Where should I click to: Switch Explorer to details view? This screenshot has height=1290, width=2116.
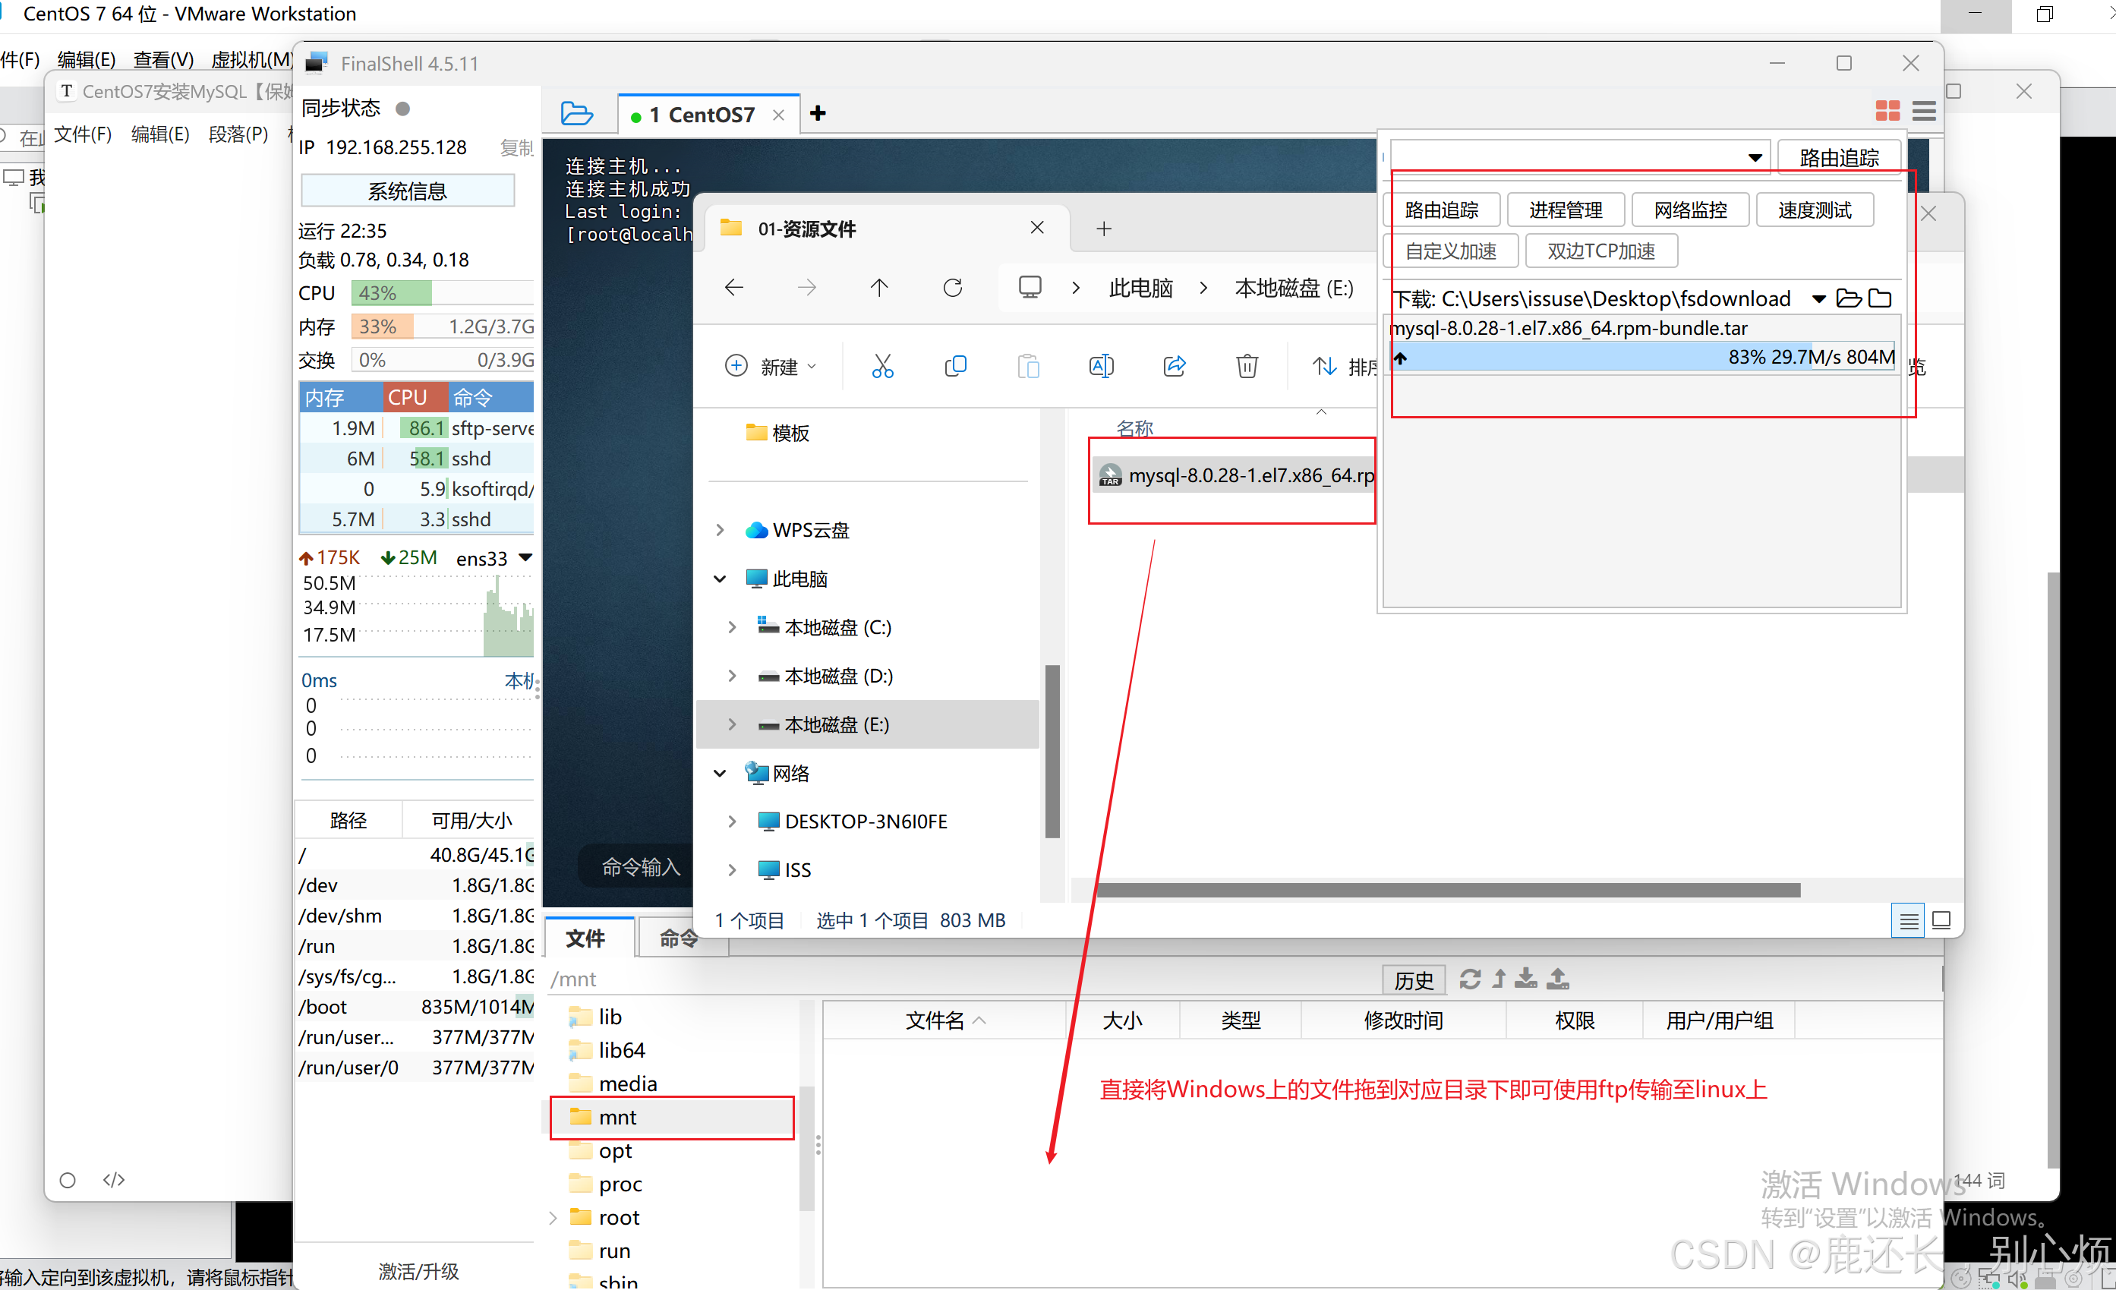tap(1908, 921)
